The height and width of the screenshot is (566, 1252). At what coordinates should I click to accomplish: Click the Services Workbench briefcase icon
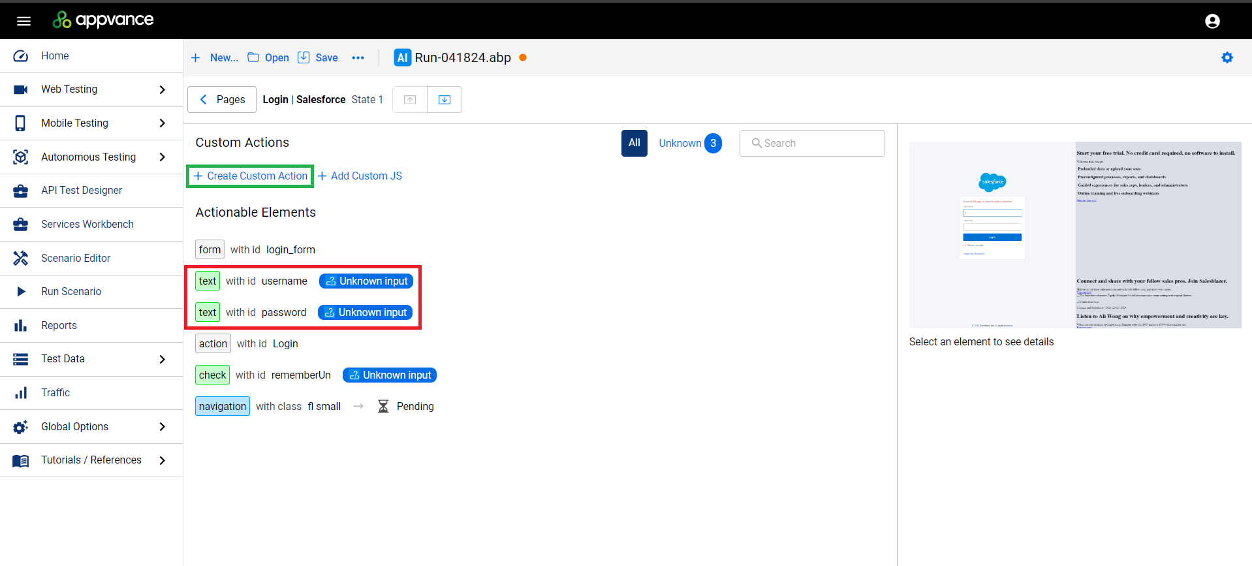[x=21, y=225]
